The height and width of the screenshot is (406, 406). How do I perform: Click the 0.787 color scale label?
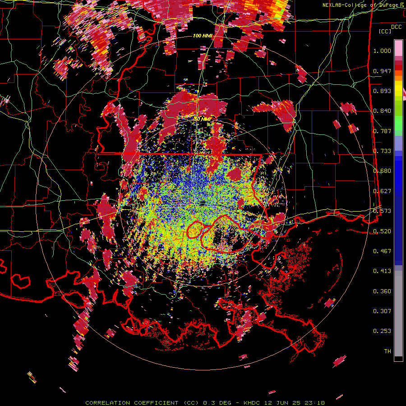[382, 131]
